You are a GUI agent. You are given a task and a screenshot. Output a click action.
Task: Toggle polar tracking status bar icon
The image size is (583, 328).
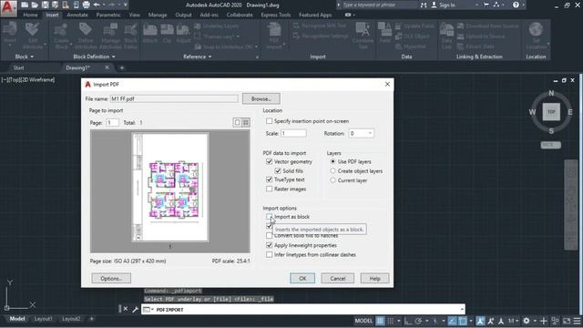click(x=418, y=321)
